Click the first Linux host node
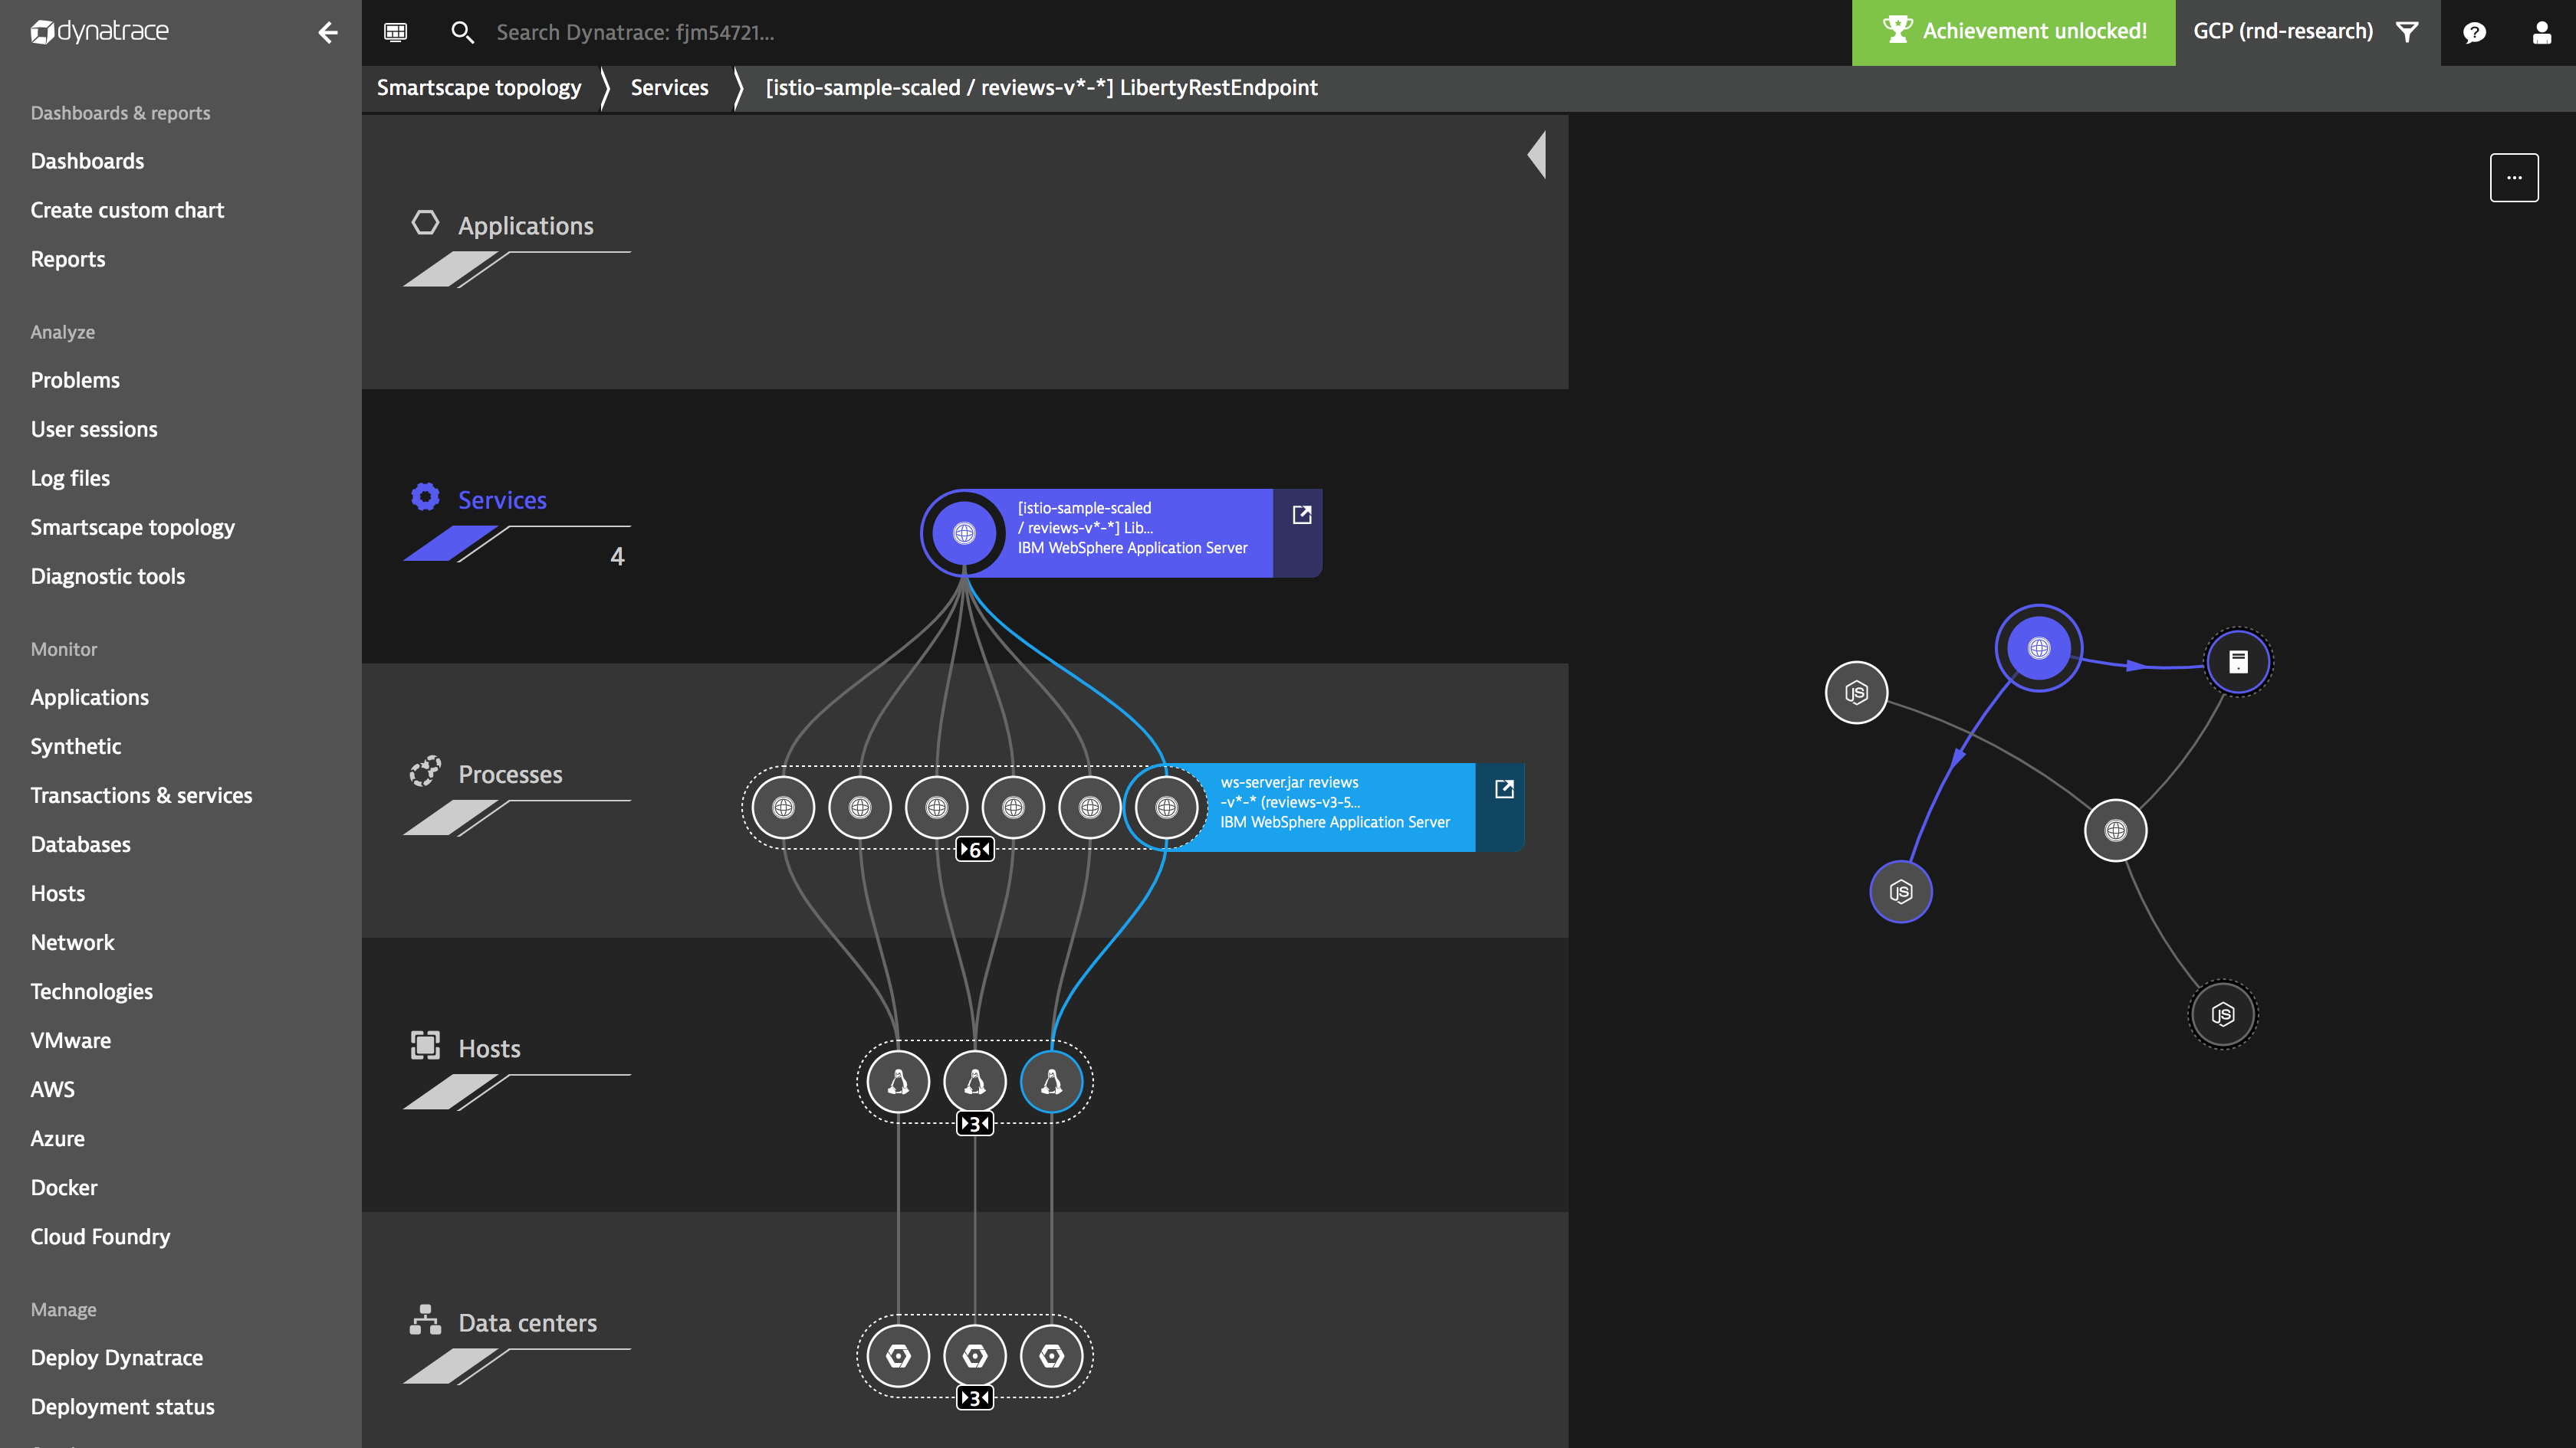2576x1448 pixels. coord(898,1081)
